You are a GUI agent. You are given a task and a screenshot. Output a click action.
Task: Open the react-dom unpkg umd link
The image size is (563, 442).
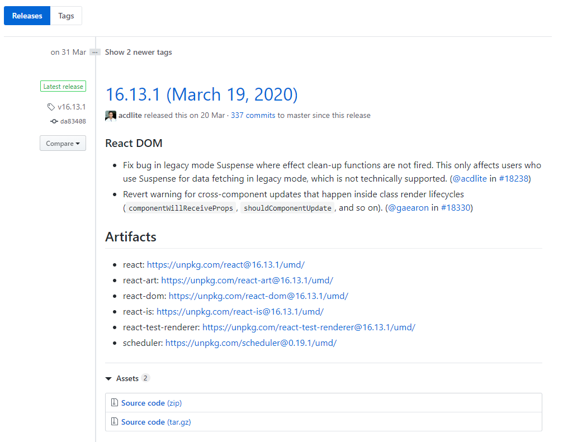click(x=258, y=296)
